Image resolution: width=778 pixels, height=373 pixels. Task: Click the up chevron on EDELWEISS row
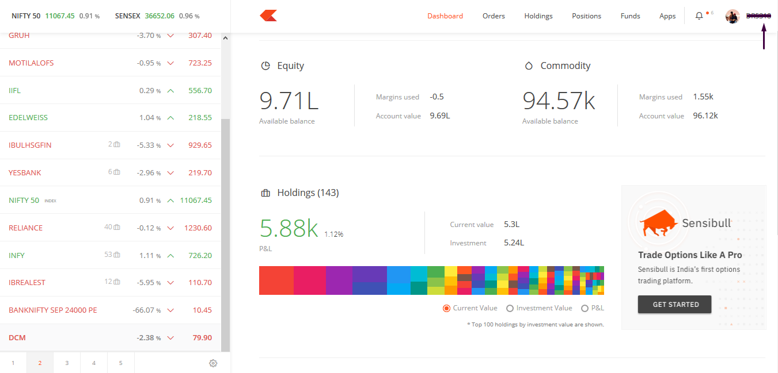tap(170, 118)
